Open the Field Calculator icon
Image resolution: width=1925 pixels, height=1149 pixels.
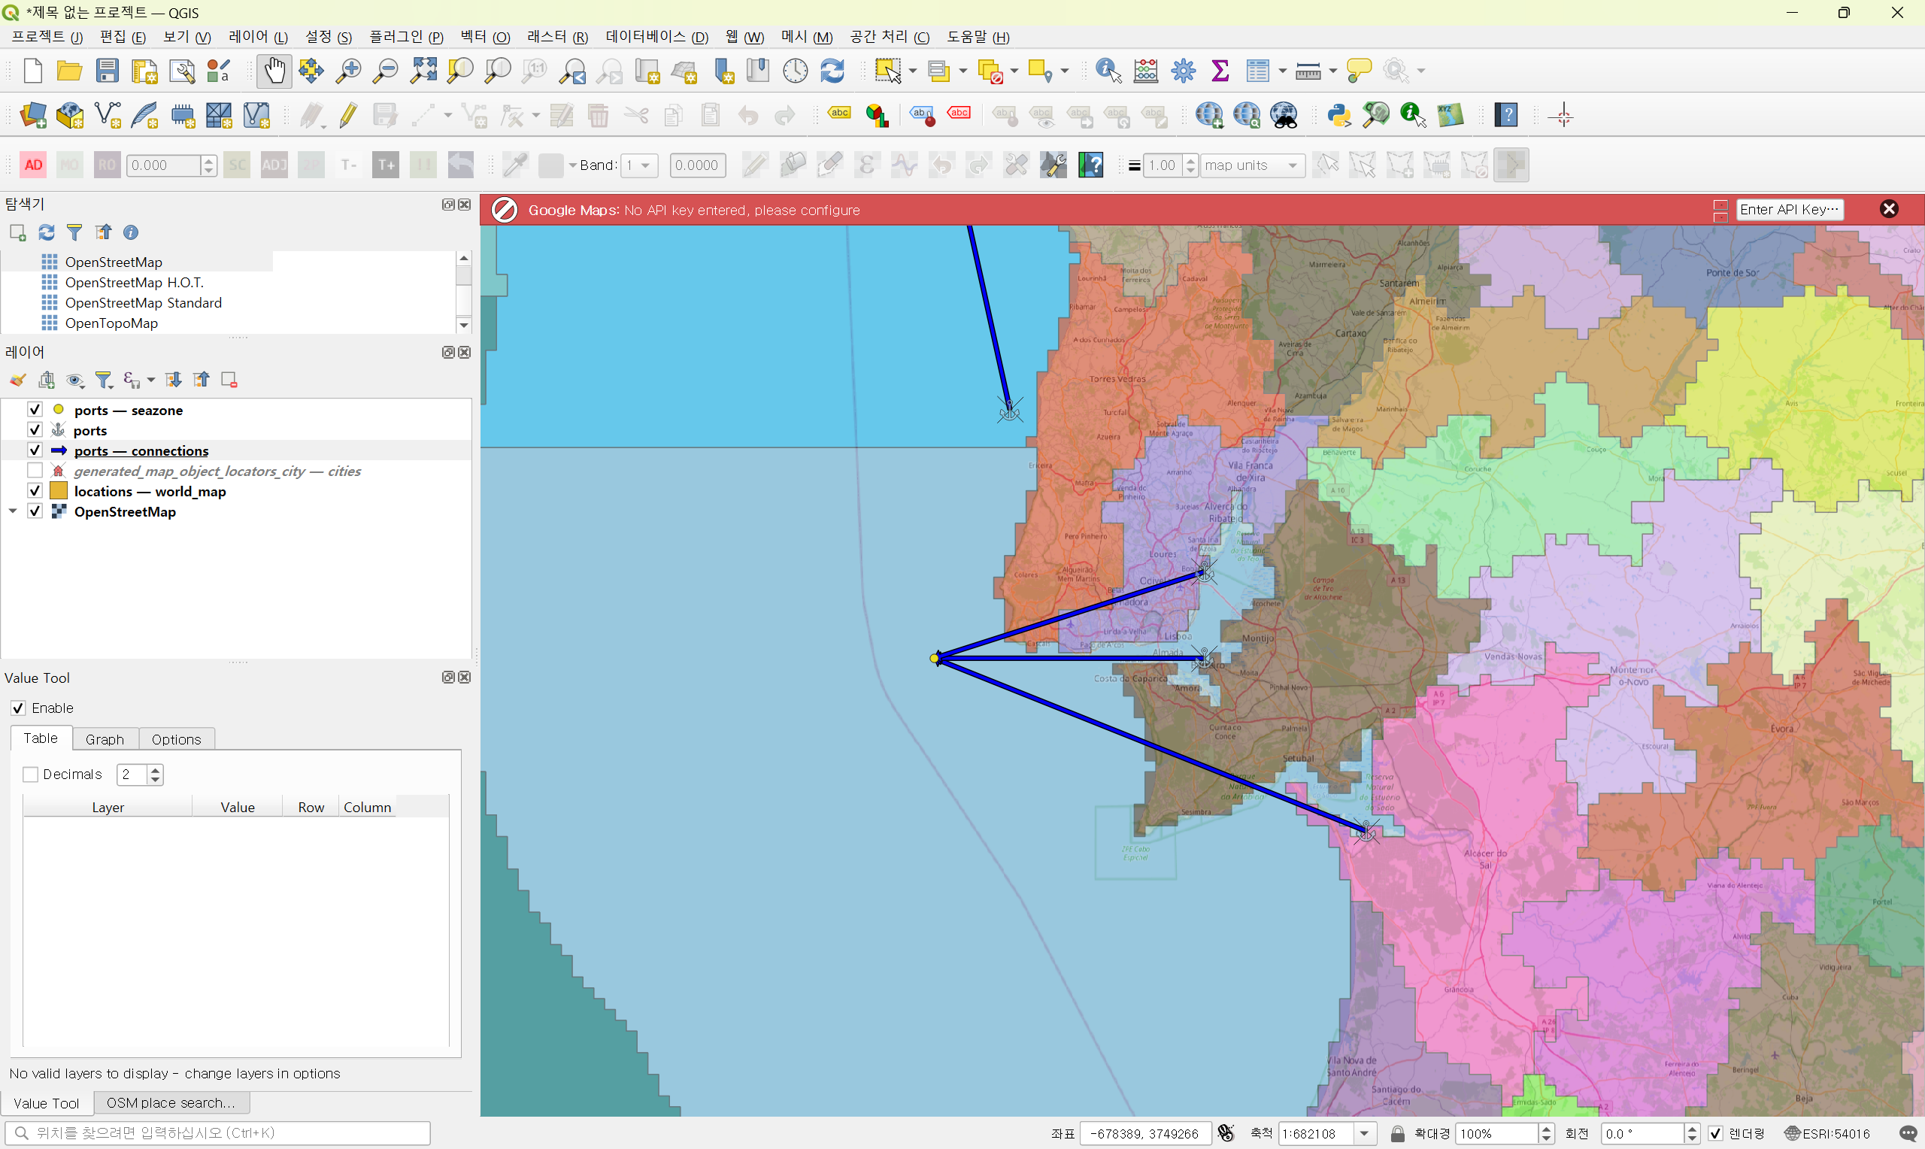[1145, 71]
